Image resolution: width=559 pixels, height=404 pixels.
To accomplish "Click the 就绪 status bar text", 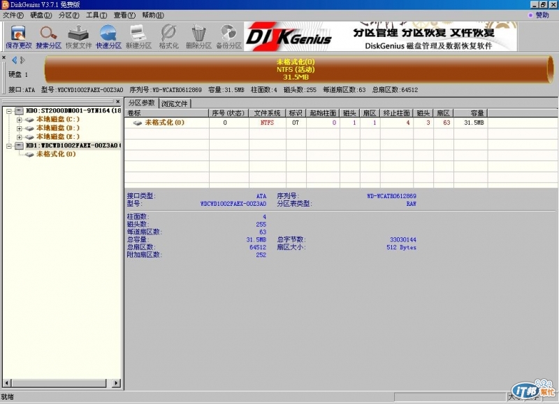I will (x=7, y=397).
